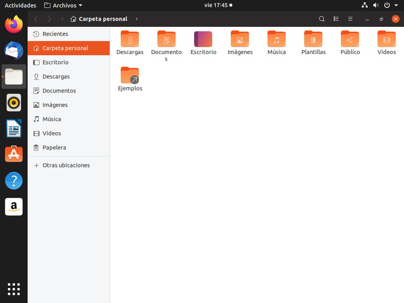Open Papelera in the sidebar
Screen dimensions: 404x303
pos(54,148)
